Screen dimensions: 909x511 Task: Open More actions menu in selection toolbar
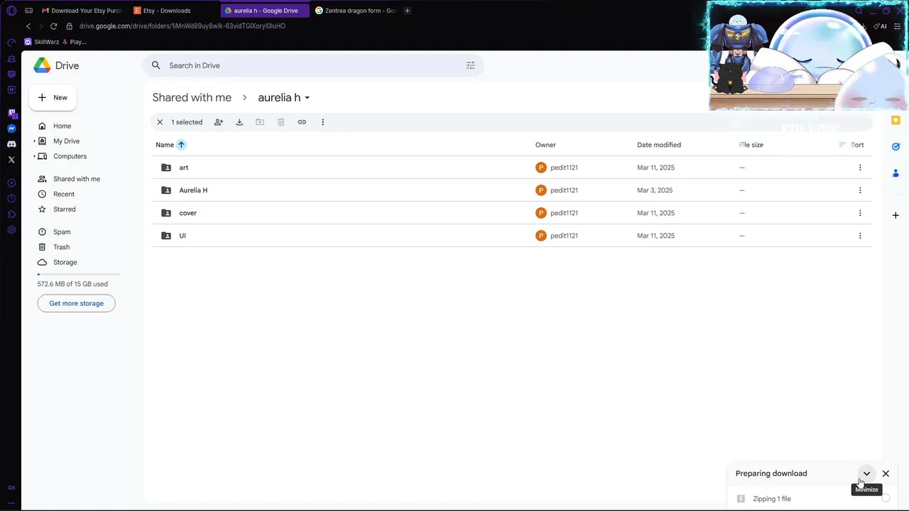tap(322, 122)
